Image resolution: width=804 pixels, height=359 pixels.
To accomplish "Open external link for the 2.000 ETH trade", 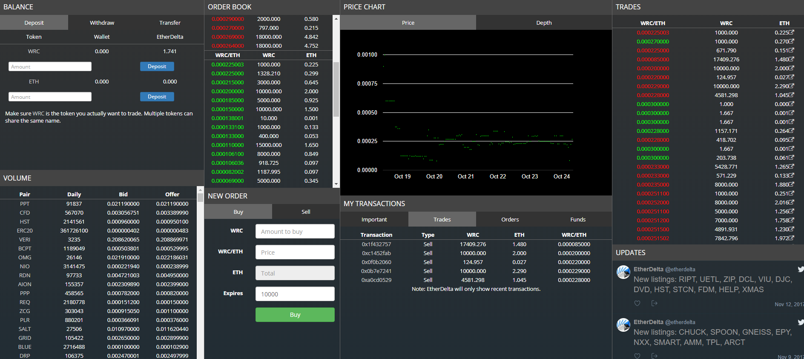I will [791, 68].
